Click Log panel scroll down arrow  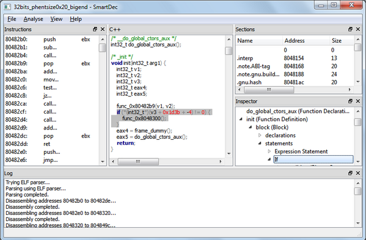coord(358,224)
